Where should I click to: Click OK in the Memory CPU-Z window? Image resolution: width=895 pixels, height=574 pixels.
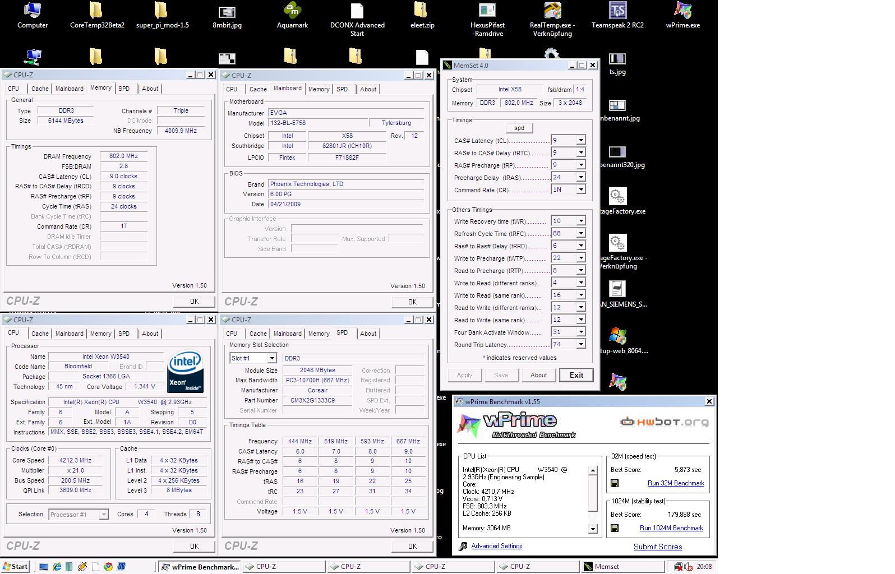[194, 301]
